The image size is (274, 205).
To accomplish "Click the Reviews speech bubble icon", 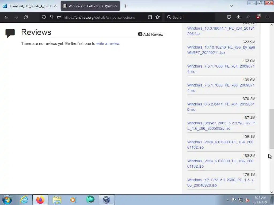I will coord(10,33).
